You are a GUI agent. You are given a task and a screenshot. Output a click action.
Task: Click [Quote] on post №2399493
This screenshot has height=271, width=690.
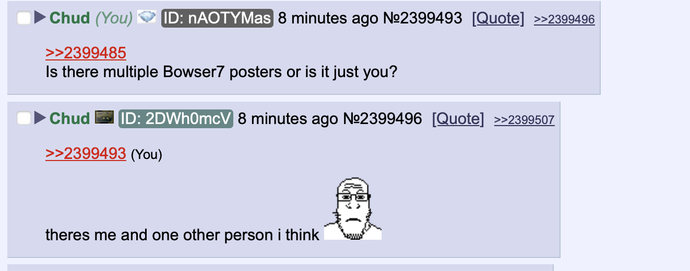point(498,18)
